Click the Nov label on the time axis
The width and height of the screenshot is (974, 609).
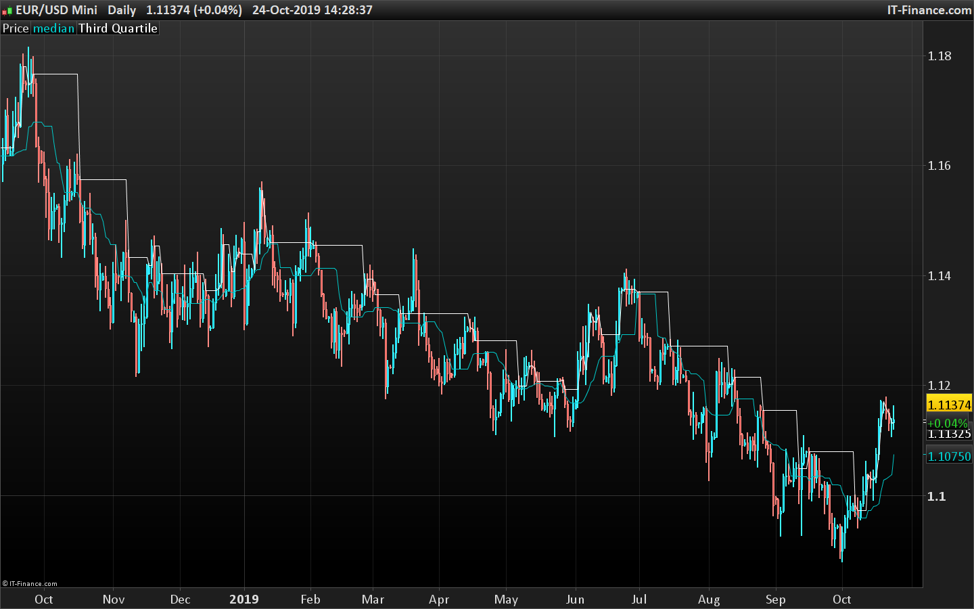[114, 600]
